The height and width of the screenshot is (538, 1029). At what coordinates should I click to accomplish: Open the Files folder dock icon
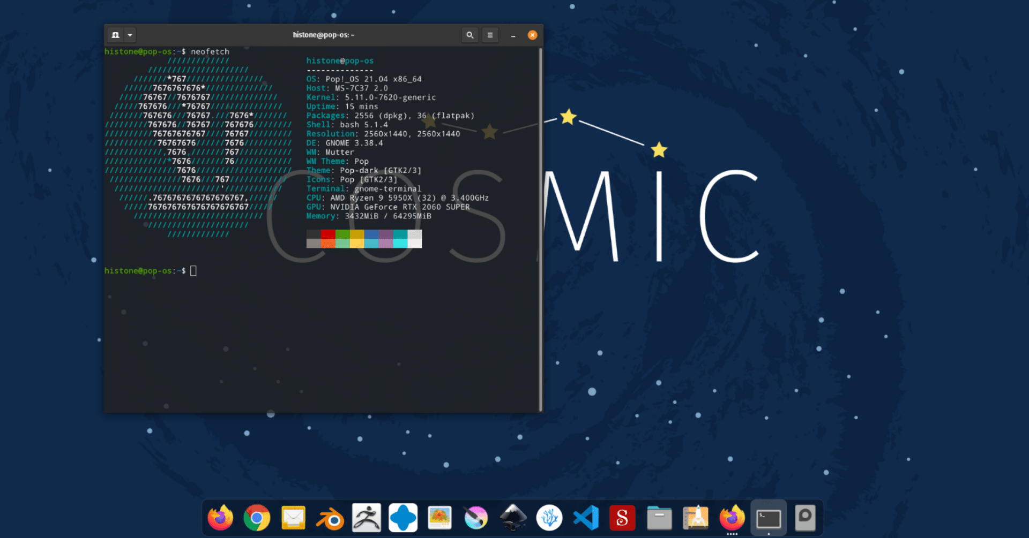point(659,518)
